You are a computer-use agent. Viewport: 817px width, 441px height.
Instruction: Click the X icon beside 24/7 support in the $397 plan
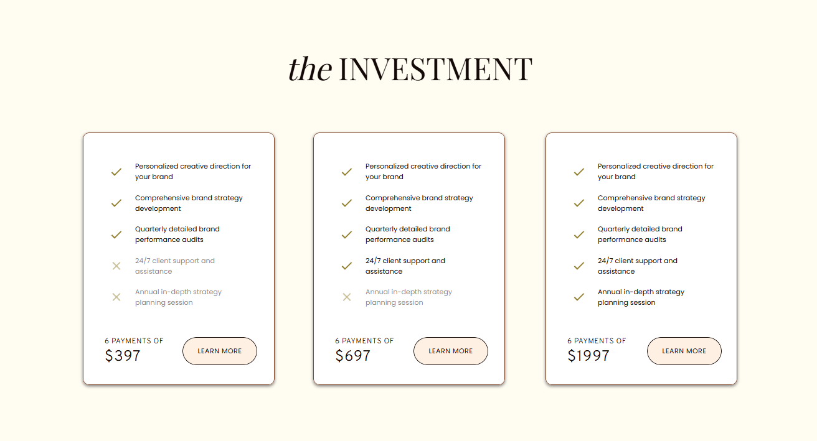pos(116,266)
